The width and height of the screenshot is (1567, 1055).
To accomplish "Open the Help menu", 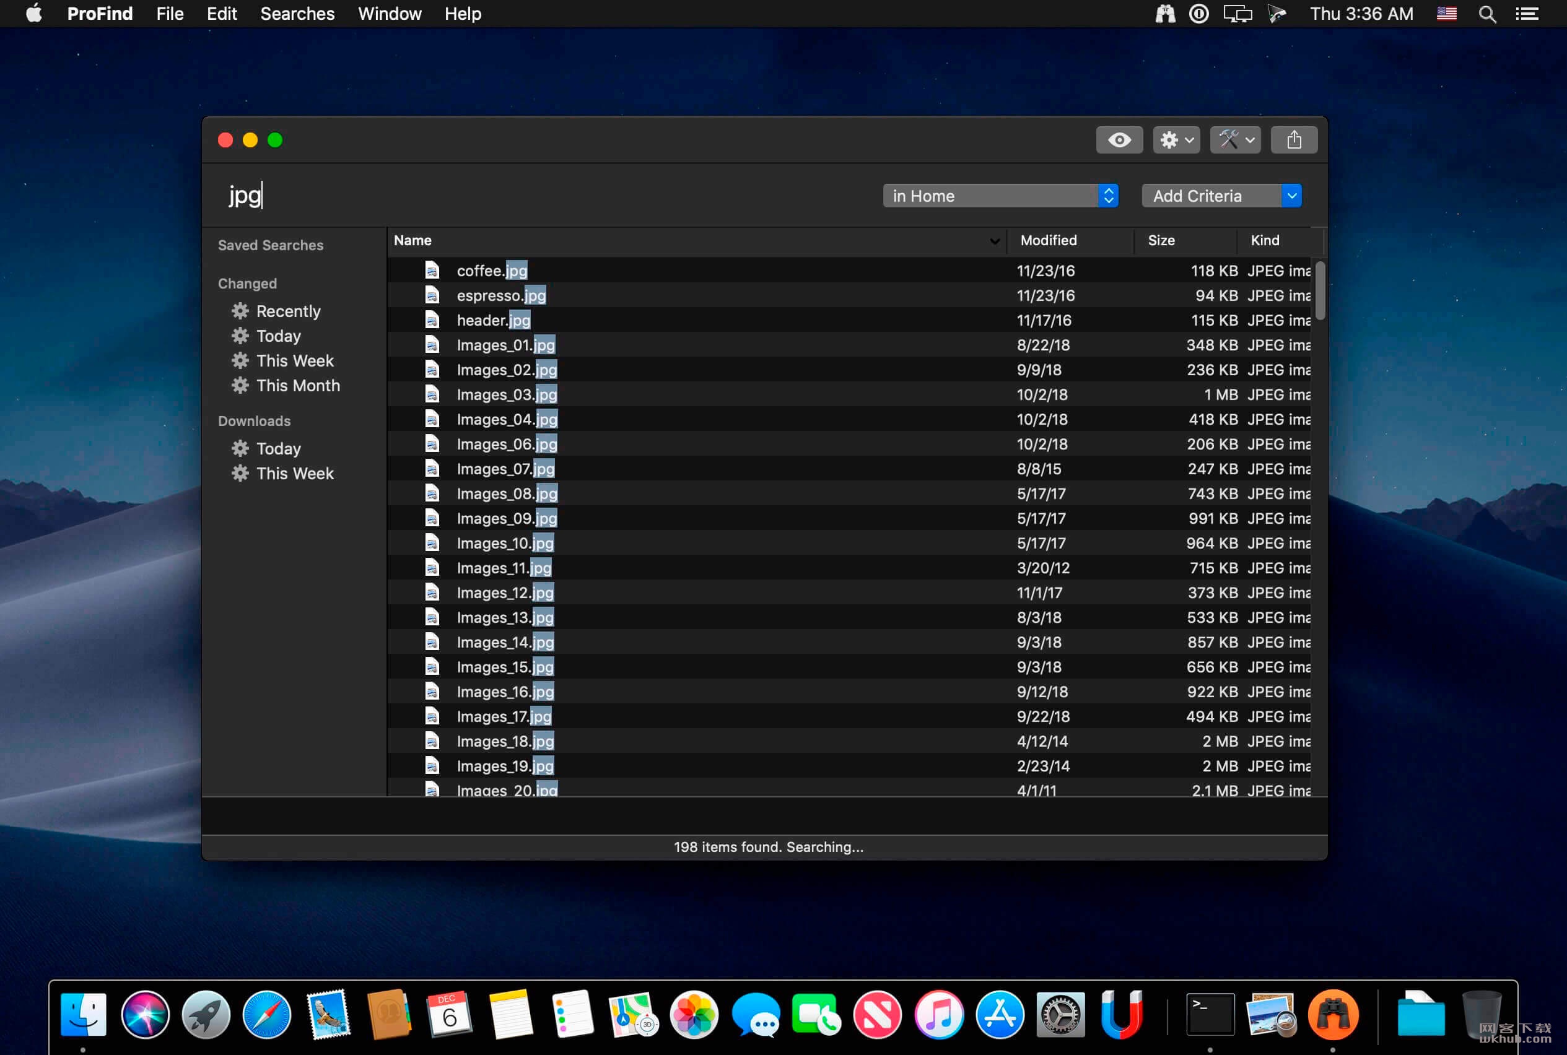I will pyautogui.click(x=463, y=14).
